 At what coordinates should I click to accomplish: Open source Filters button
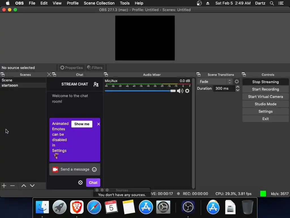tap(95, 68)
